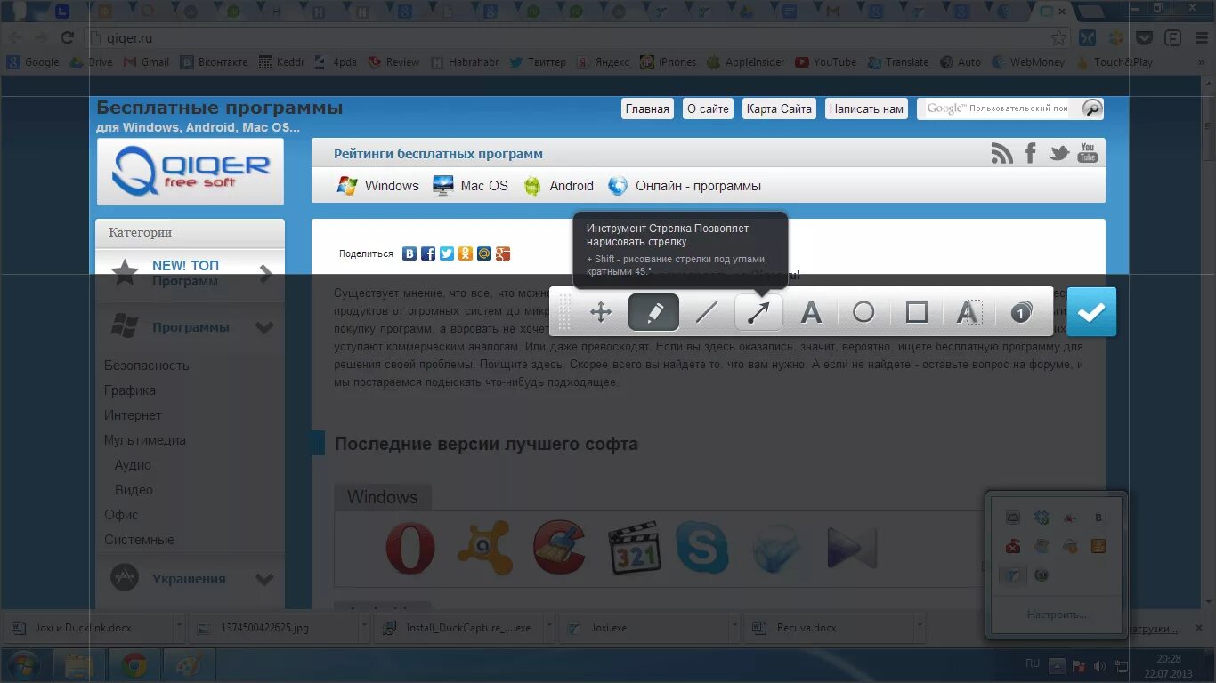The width and height of the screenshot is (1216, 683).
Task: Click the Написать нам button
Action: click(866, 108)
